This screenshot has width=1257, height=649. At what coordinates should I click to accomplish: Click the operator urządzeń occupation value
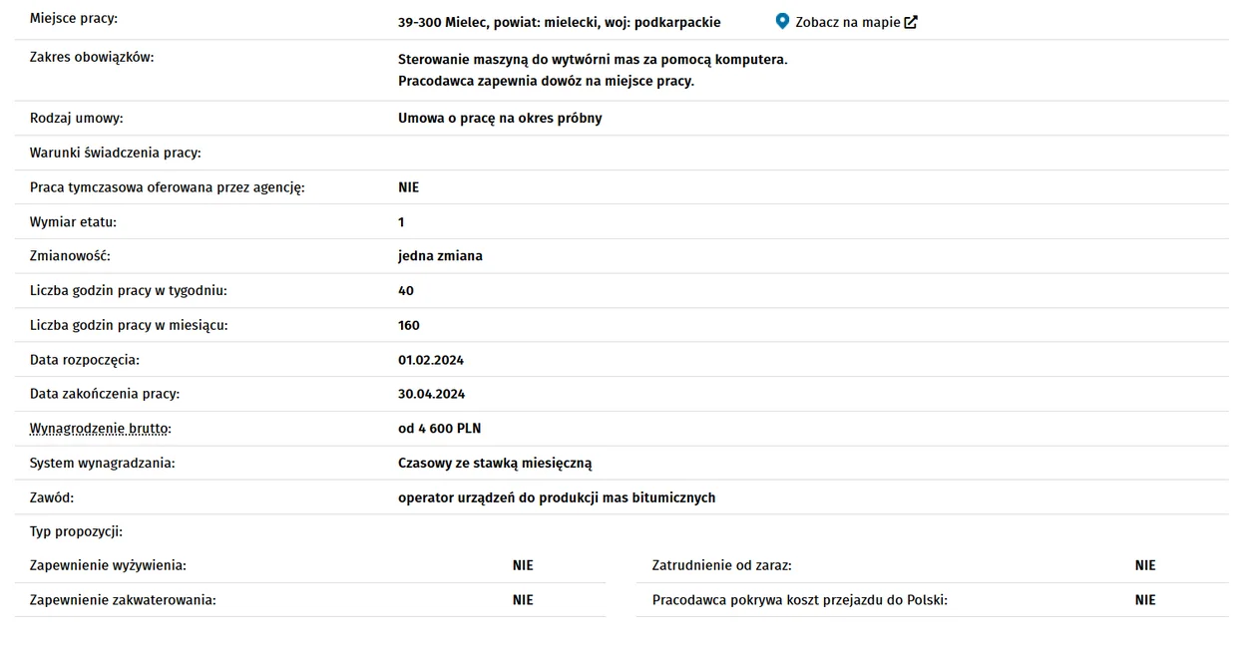[557, 497]
